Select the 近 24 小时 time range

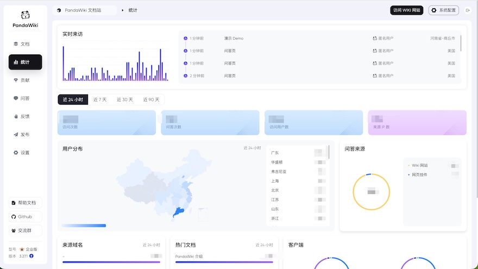pos(73,99)
